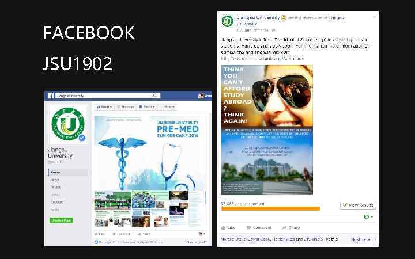
Task: Click the Jiangsu University page logo
Action: pos(68,124)
